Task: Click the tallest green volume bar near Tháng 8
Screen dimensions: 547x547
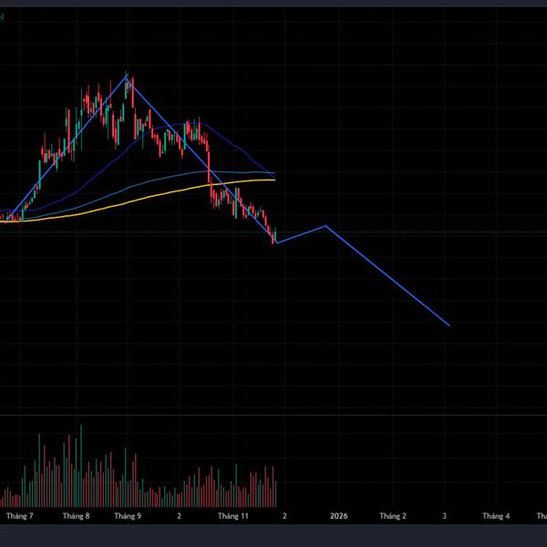Action: (x=81, y=466)
